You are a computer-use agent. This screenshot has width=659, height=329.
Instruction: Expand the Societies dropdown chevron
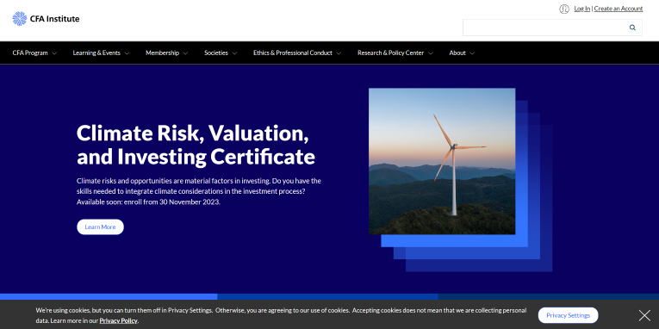(234, 53)
